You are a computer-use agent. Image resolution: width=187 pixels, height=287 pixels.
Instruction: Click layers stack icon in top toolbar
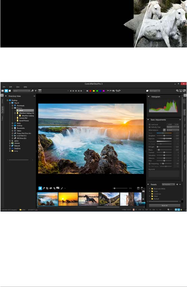(x=147, y=91)
